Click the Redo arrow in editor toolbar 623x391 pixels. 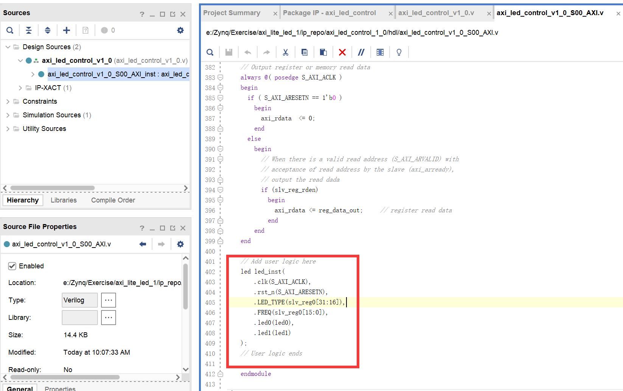[x=267, y=52]
